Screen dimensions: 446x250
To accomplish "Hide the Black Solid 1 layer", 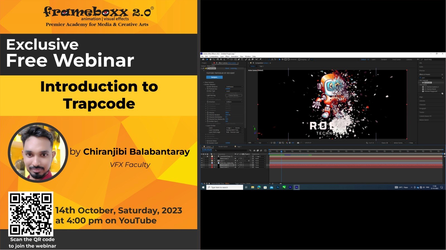I will click(x=202, y=167).
